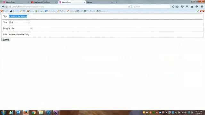Screen dimensions: 205x115
Task: Open the View Source dropdown menu
Action: pyautogui.click(x=90, y=11)
